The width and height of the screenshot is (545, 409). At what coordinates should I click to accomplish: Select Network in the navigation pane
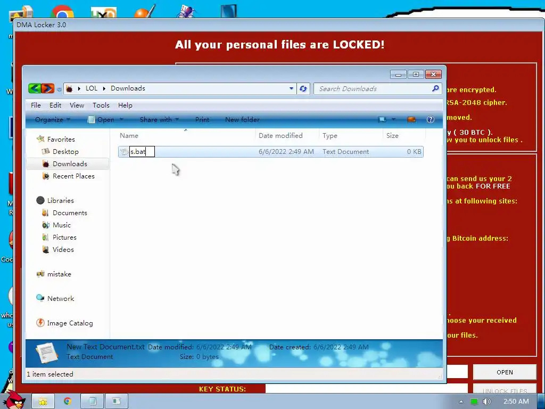point(61,299)
